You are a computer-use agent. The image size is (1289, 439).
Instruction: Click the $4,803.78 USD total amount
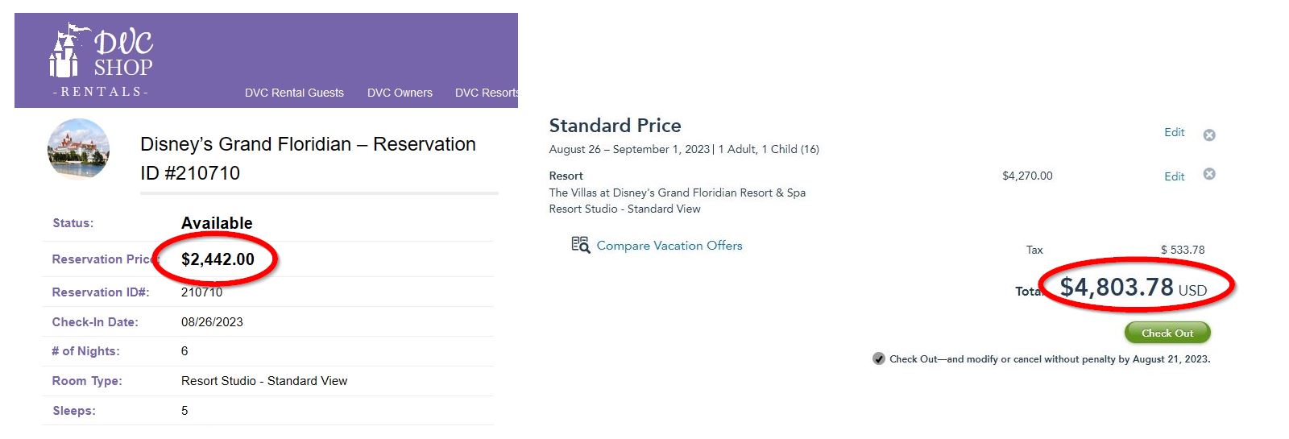click(x=1134, y=287)
